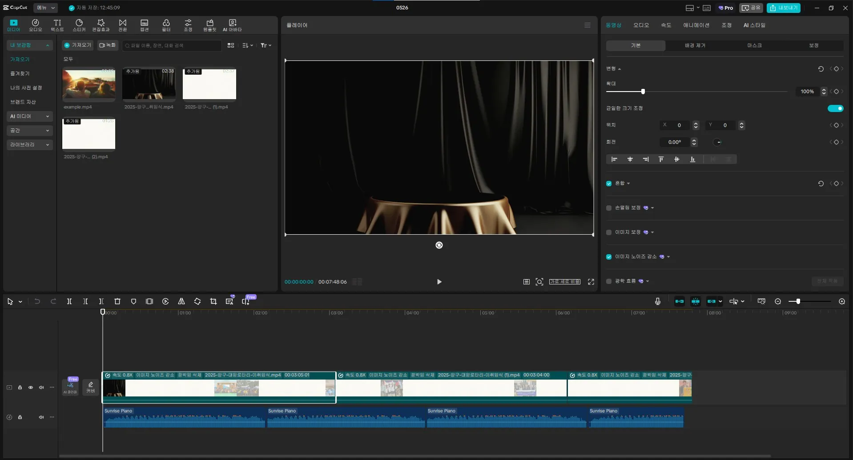This screenshot has width=853, height=460.
Task: Click the 커버 cover button on track
Action: coord(90,387)
